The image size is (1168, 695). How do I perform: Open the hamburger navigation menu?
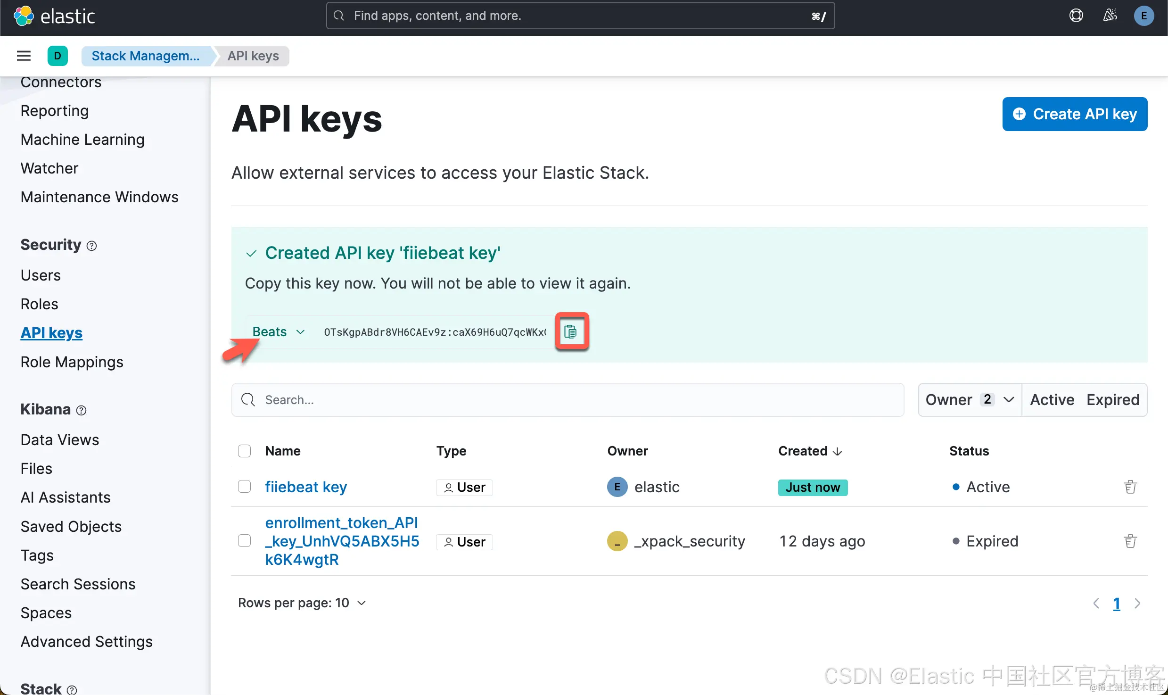pyautogui.click(x=24, y=56)
